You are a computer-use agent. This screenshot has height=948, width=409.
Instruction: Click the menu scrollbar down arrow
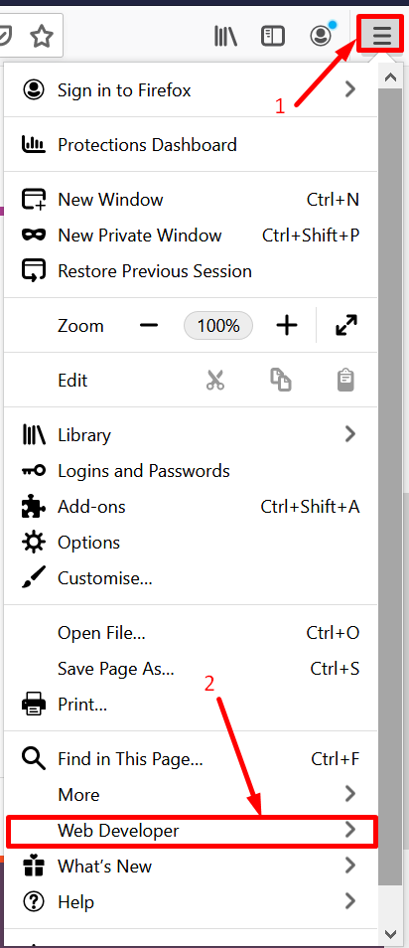click(390, 933)
